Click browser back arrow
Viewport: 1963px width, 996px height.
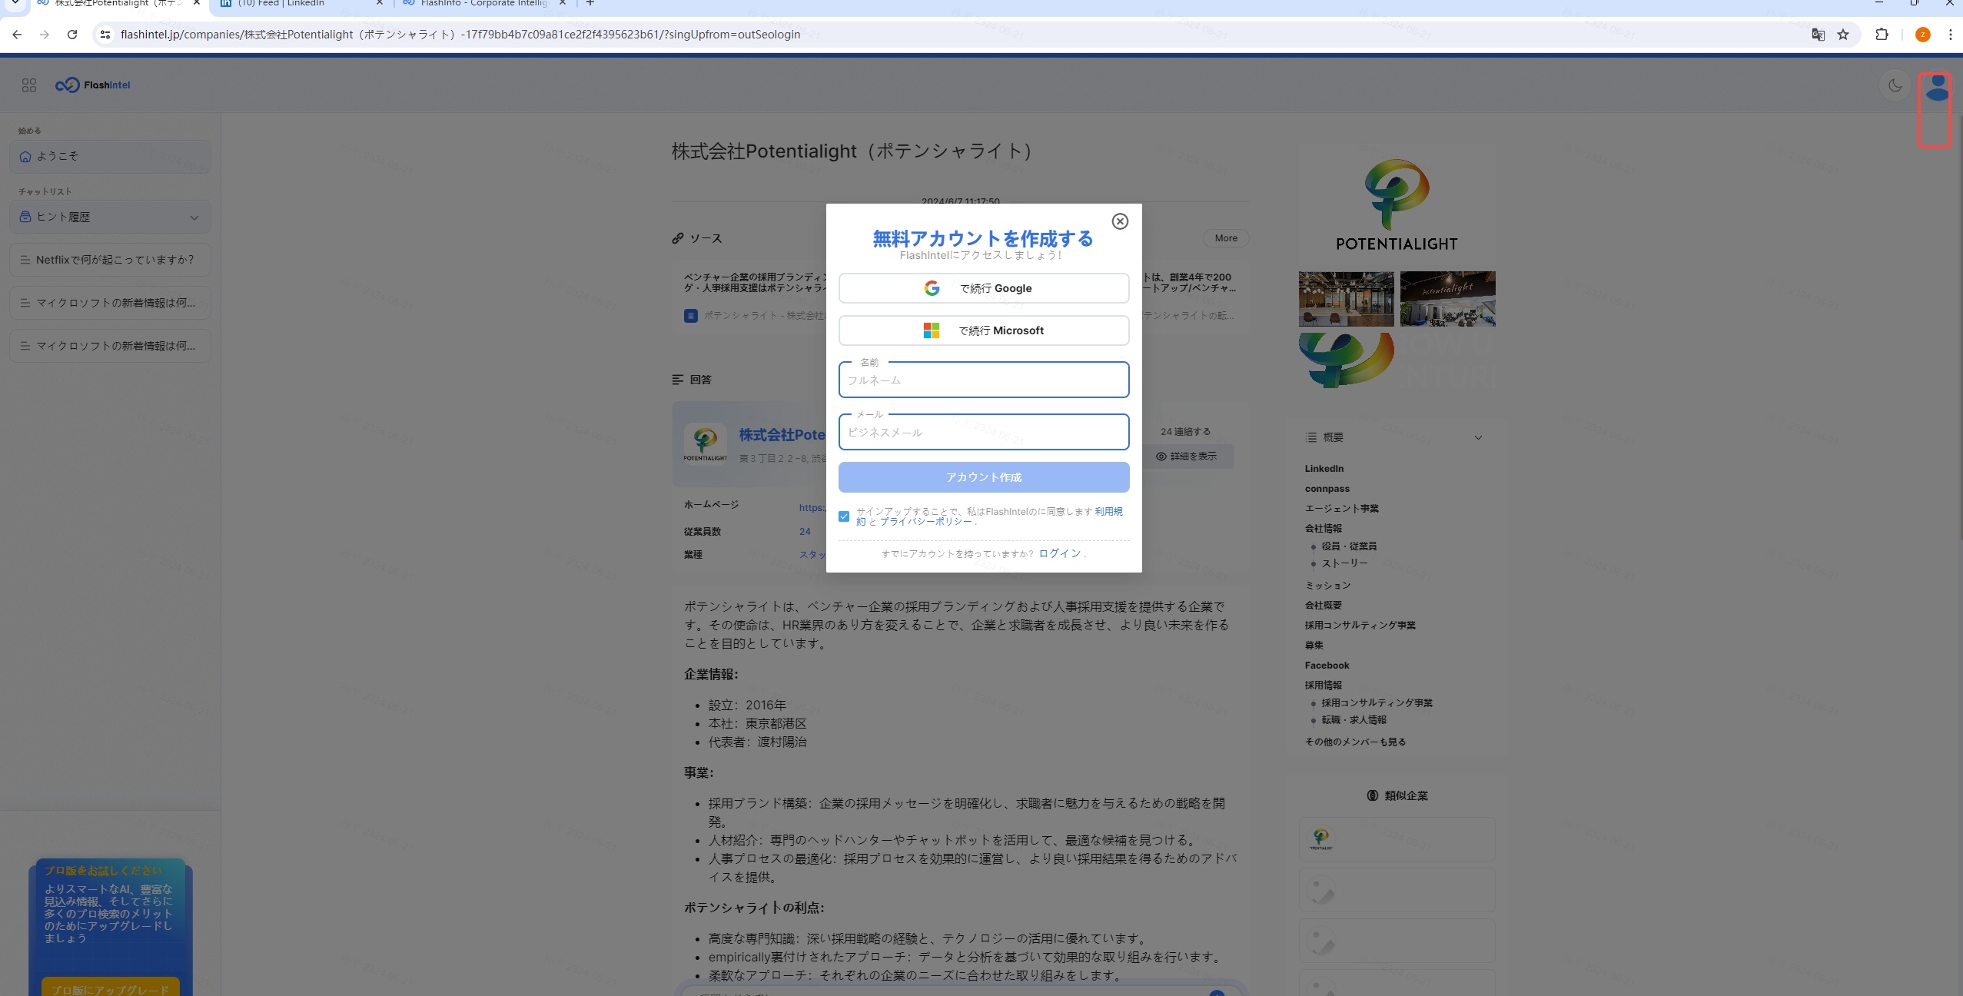(x=17, y=35)
